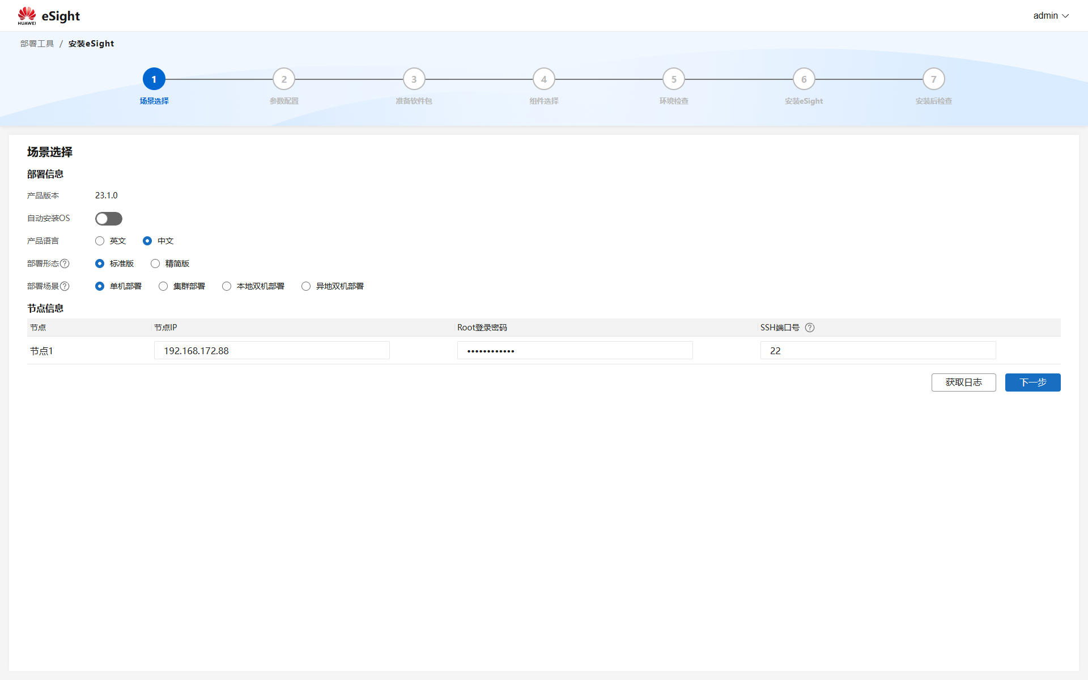1088x680 pixels.
Task: Go to 部署工具 breadcrumb link
Action: [37, 44]
